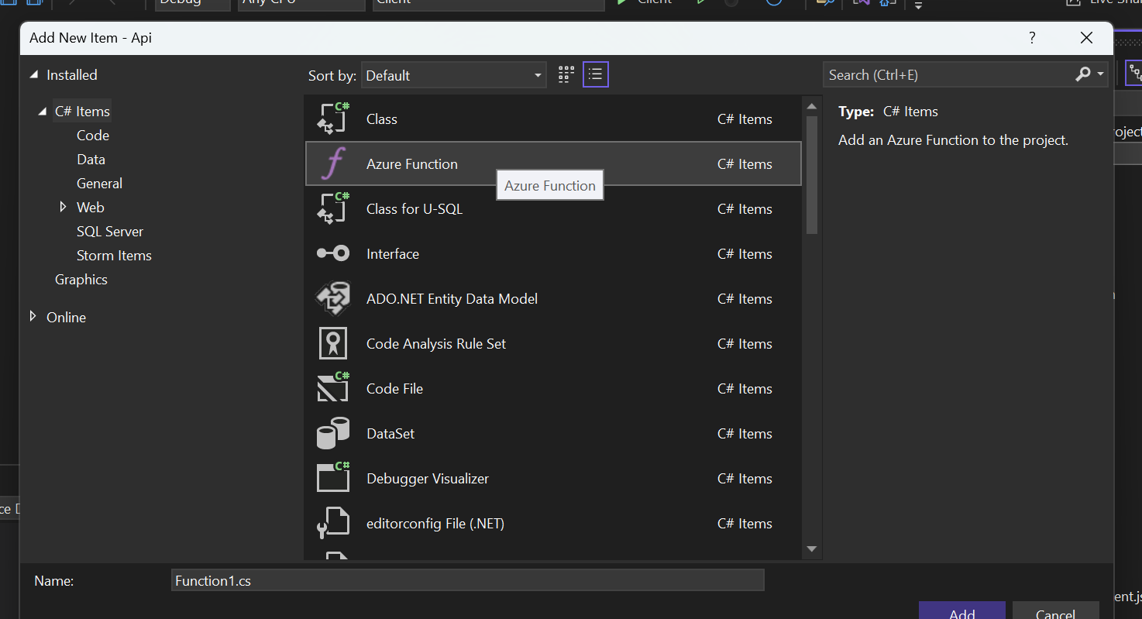This screenshot has width=1142, height=619.
Task: Select the Azure Function row text
Action: pos(412,164)
